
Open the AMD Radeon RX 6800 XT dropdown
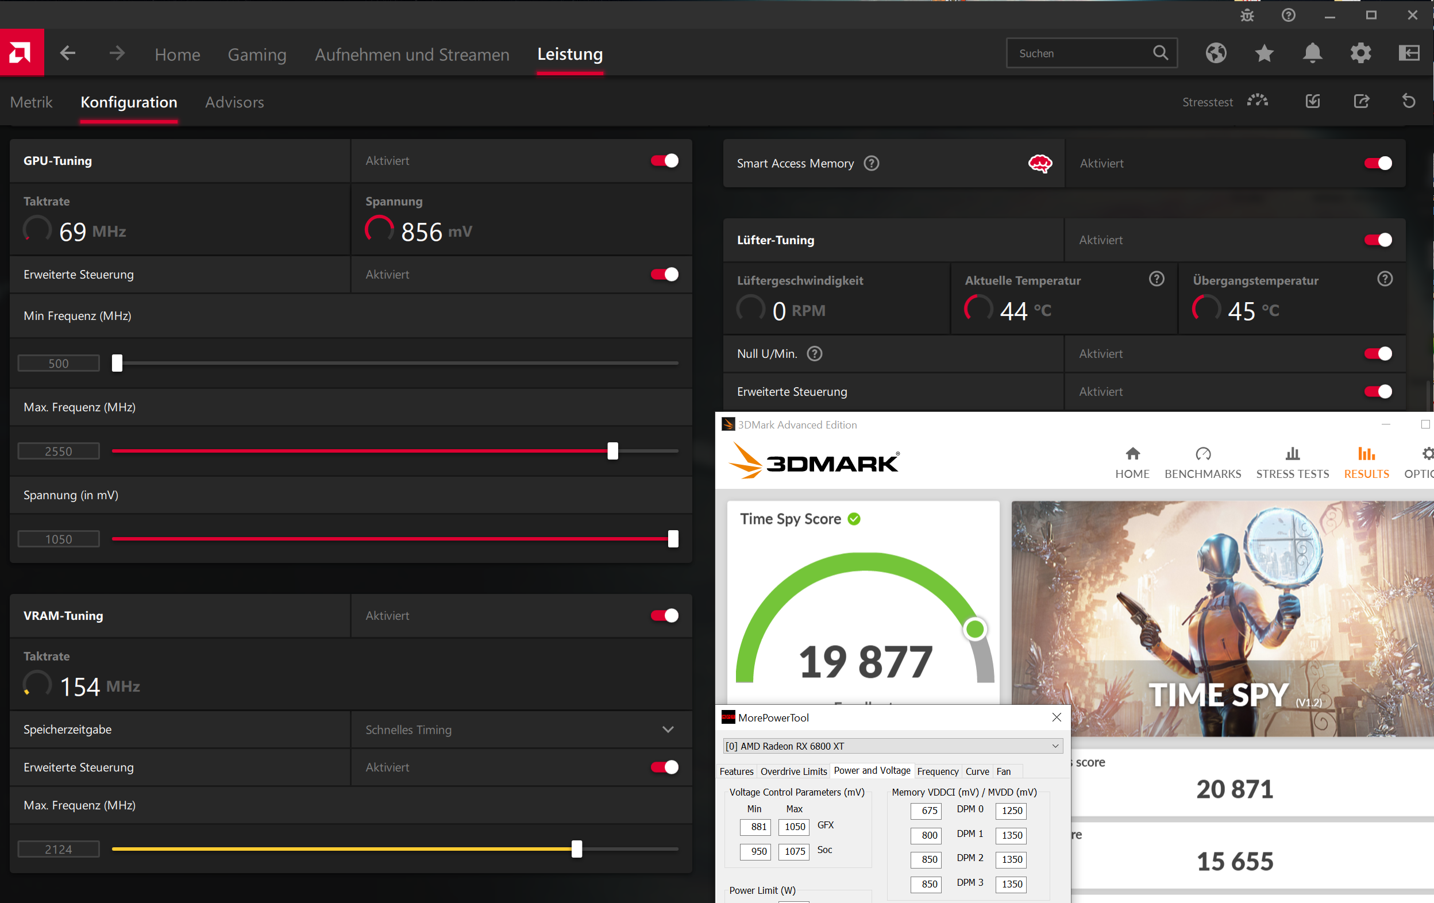click(x=1055, y=746)
